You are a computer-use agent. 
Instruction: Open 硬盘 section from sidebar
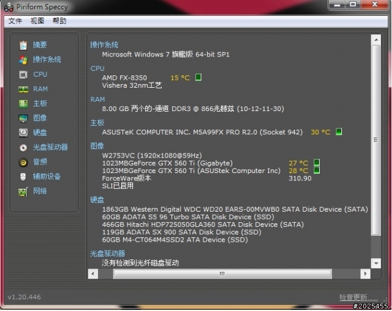[40, 132]
